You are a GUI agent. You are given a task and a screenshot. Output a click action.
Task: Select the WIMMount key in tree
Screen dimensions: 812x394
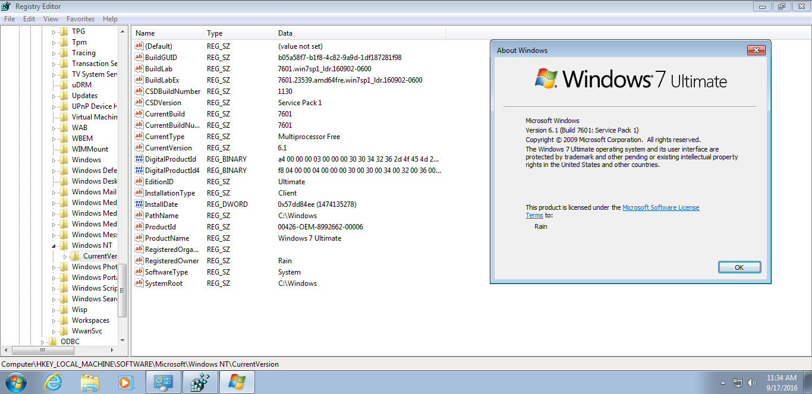pyautogui.click(x=90, y=149)
